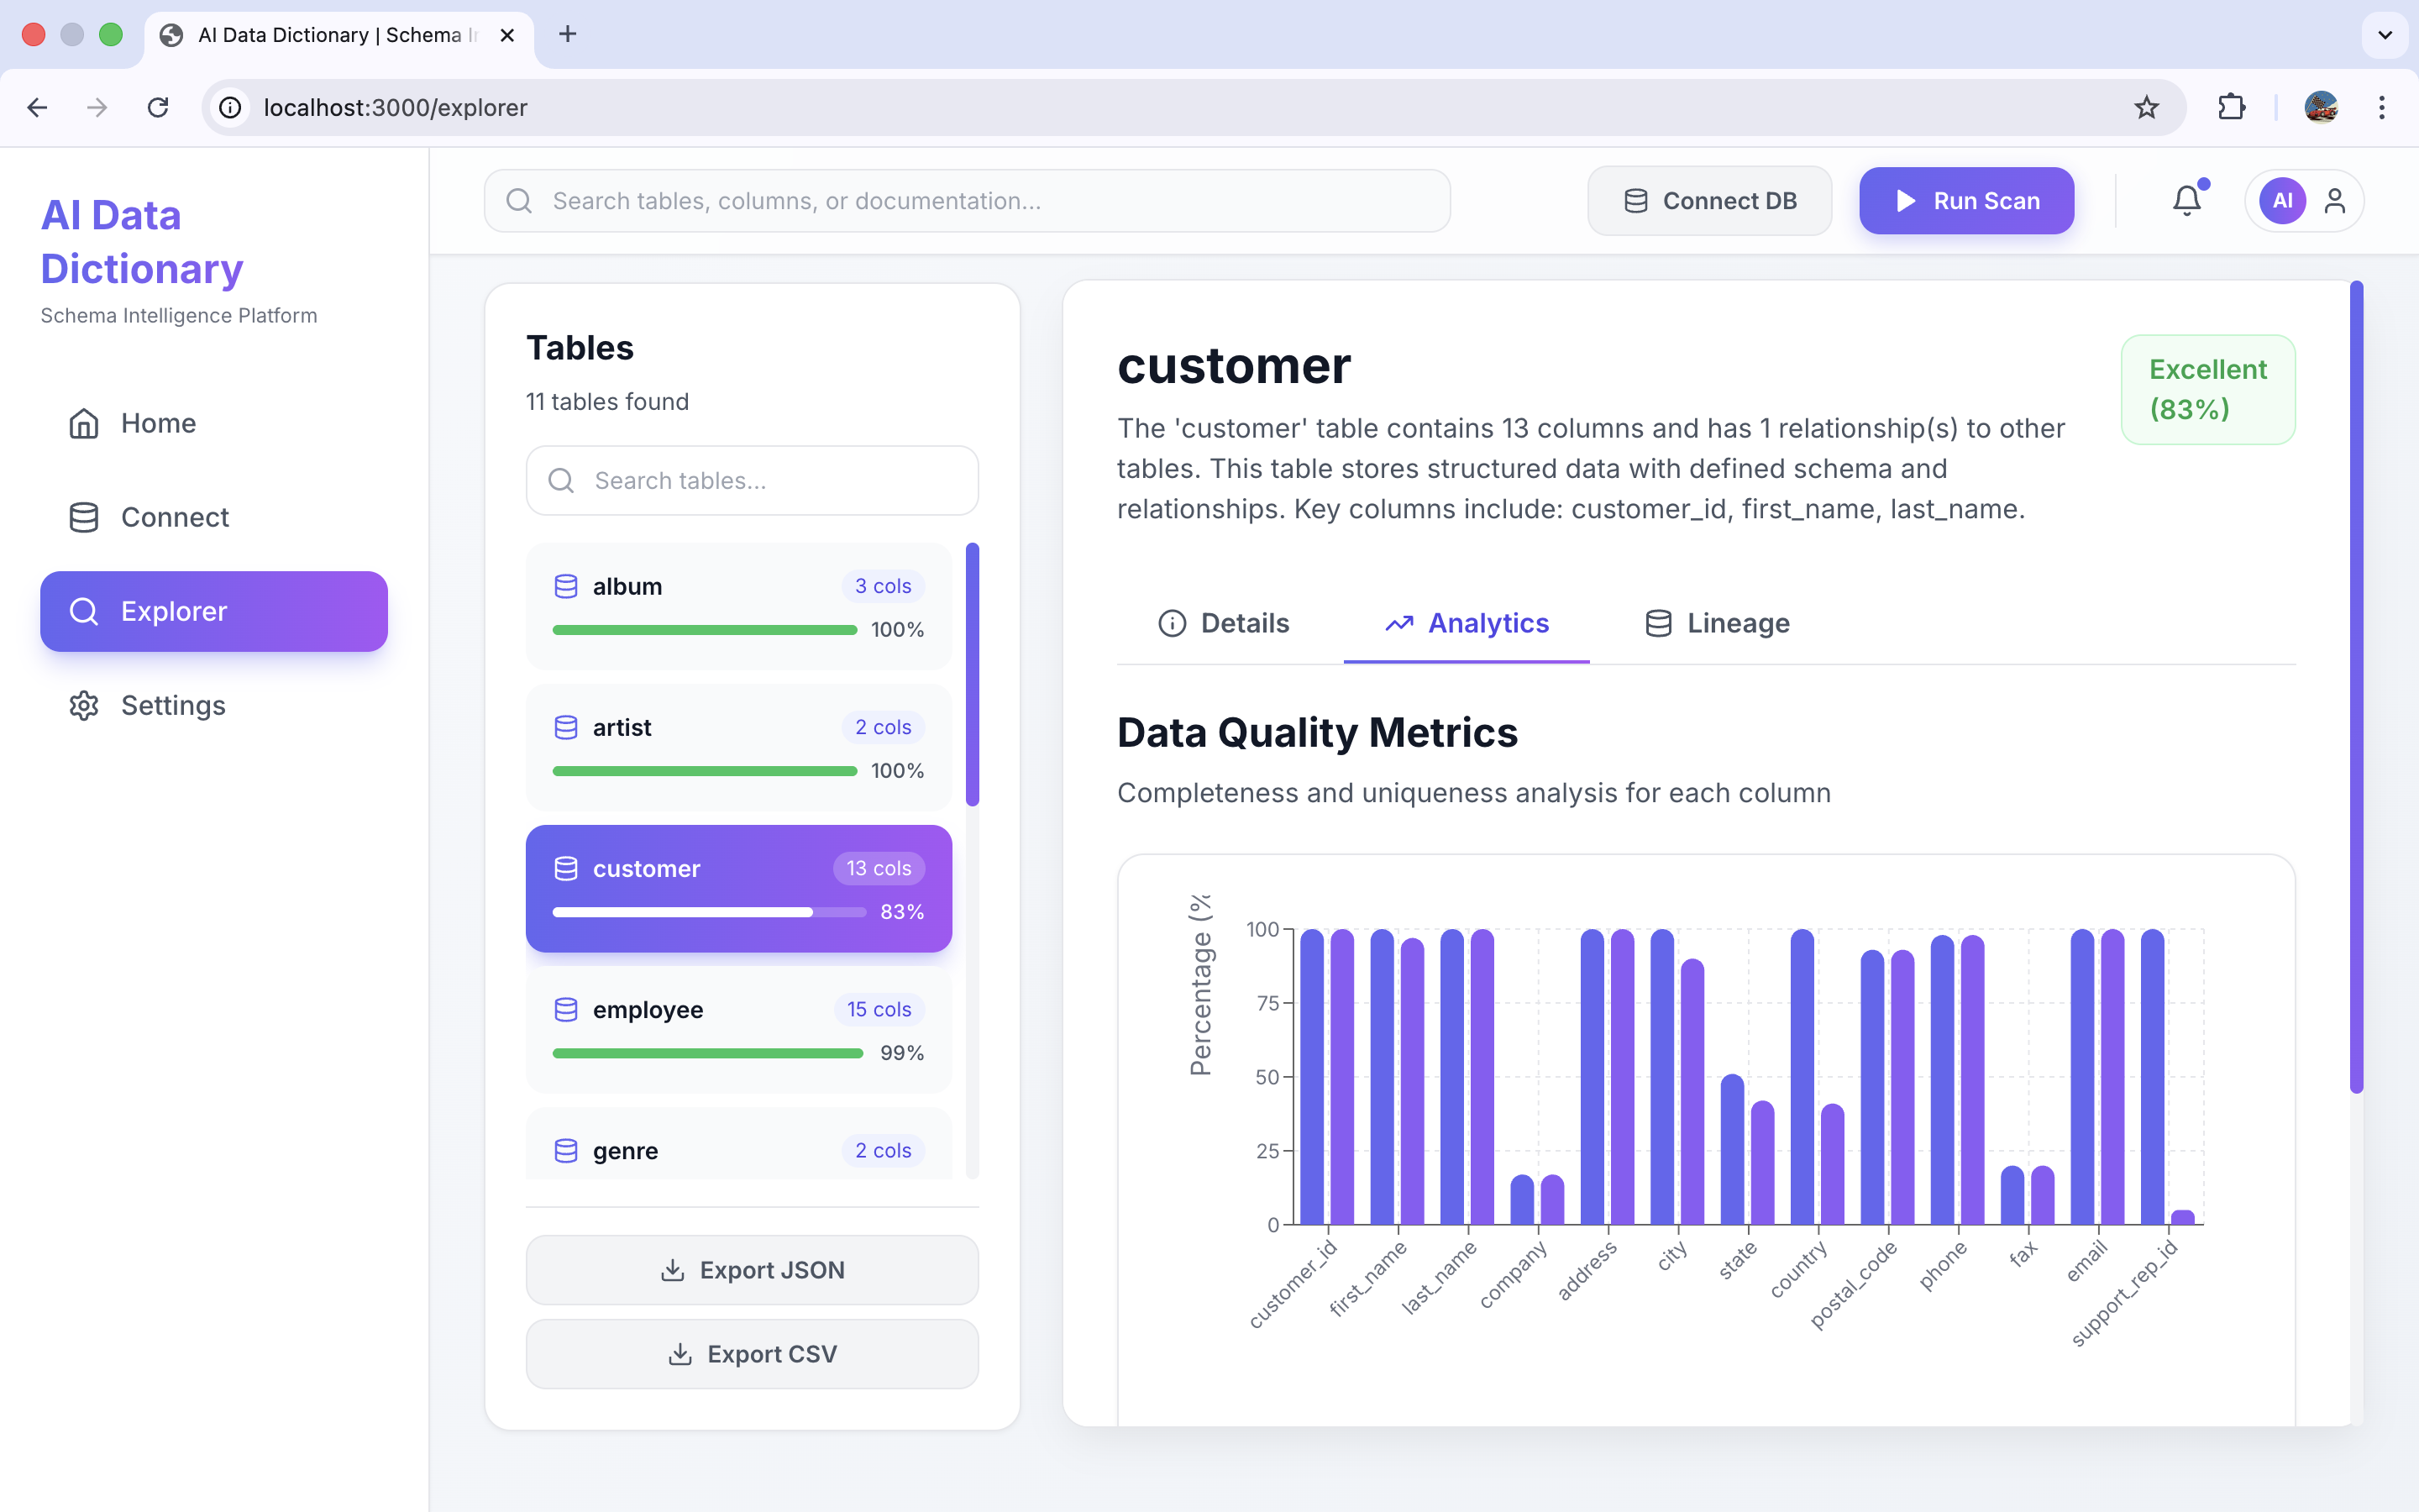The image size is (2419, 1512).
Task: Click the database icon beside the album table
Action: point(566,586)
